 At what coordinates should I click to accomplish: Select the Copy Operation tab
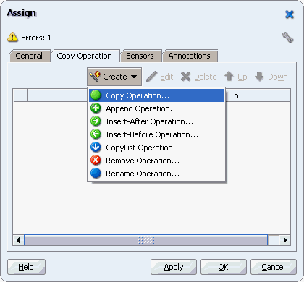click(x=85, y=56)
